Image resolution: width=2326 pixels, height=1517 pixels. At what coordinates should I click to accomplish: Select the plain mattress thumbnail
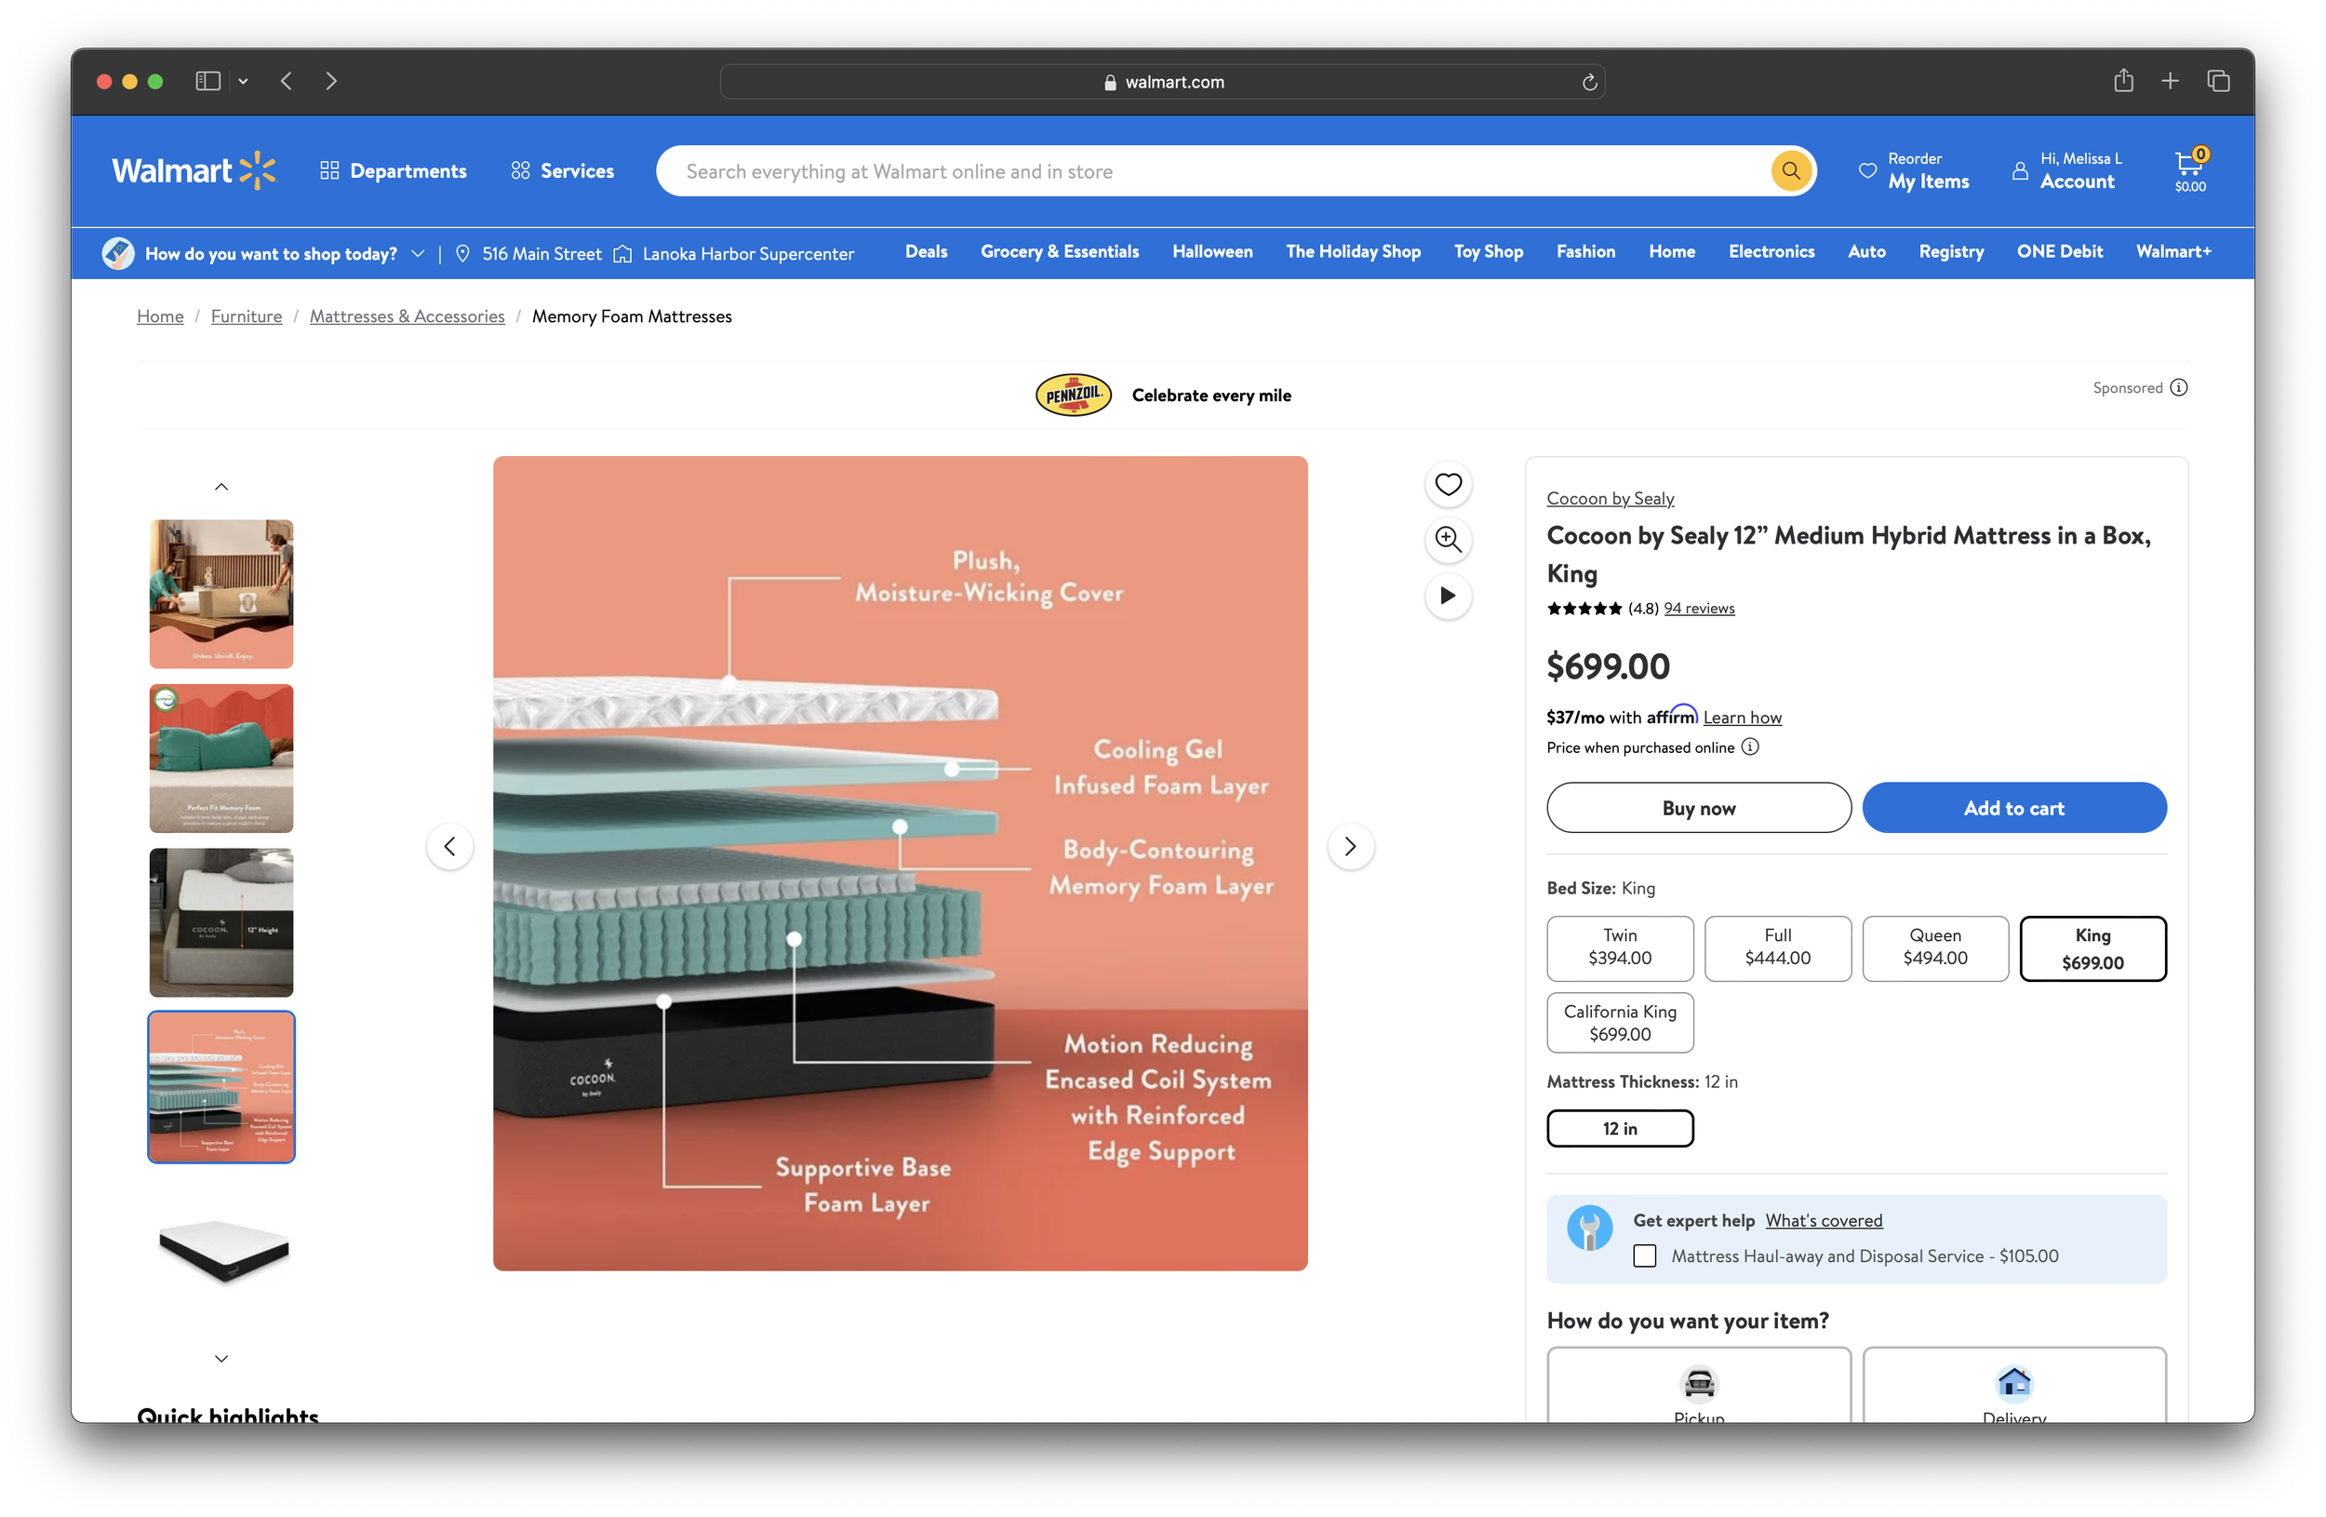click(x=221, y=1250)
